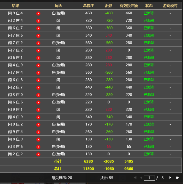Play the replay for result 闲6庄7
Screen dimensions: 183x184
click(38, 28)
